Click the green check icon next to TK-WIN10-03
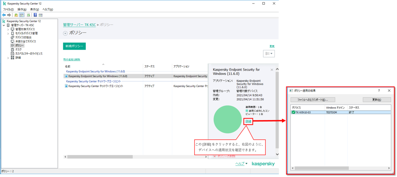 click(293, 112)
